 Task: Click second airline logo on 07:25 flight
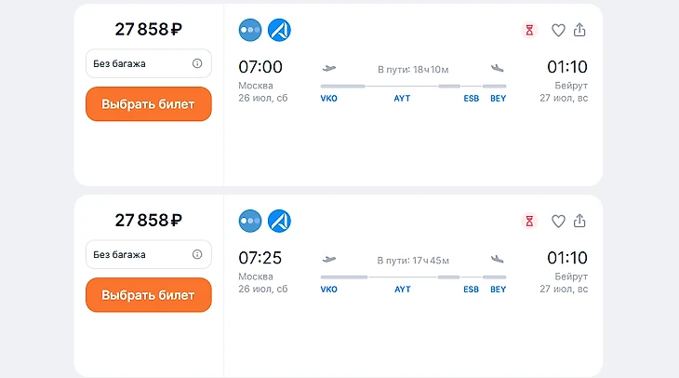(279, 221)
